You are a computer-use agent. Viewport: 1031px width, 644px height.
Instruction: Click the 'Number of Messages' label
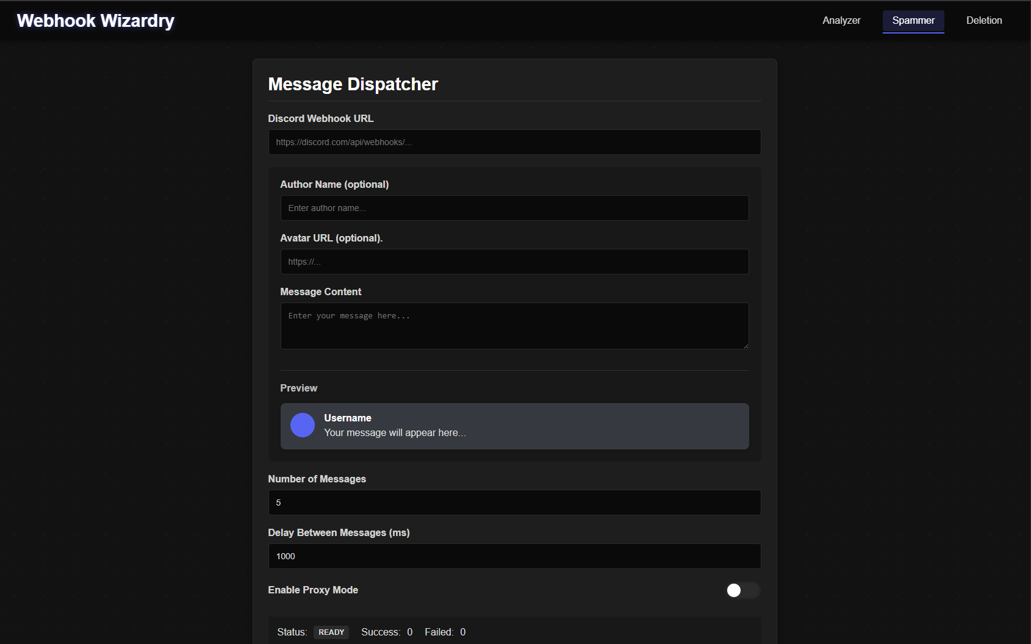pyautogui.click(x=317, y=479)
